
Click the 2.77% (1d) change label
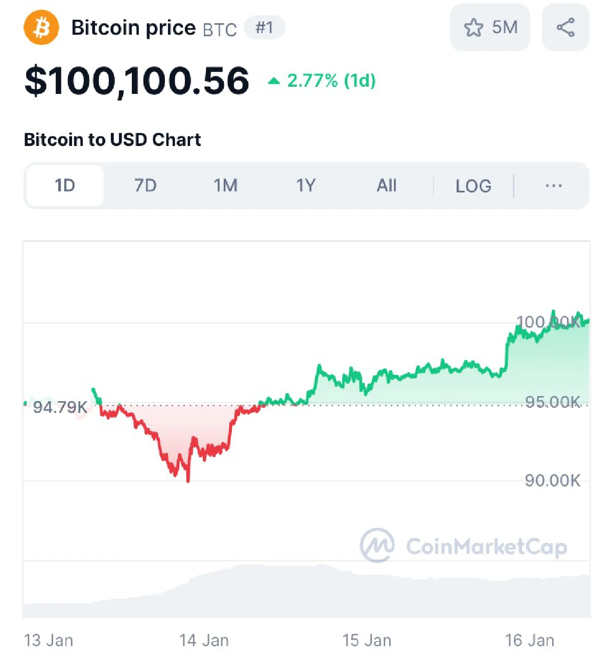point(331,81)
